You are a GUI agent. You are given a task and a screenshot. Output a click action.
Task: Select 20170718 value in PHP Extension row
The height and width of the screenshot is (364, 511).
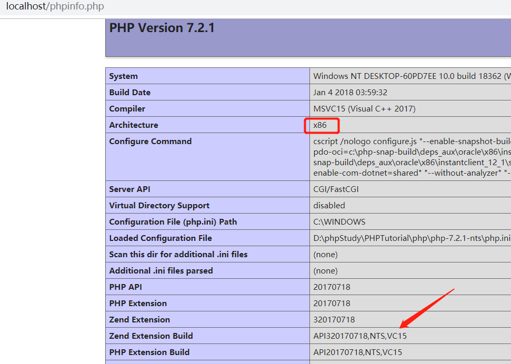pyautogui.click(x=332, y=304)
